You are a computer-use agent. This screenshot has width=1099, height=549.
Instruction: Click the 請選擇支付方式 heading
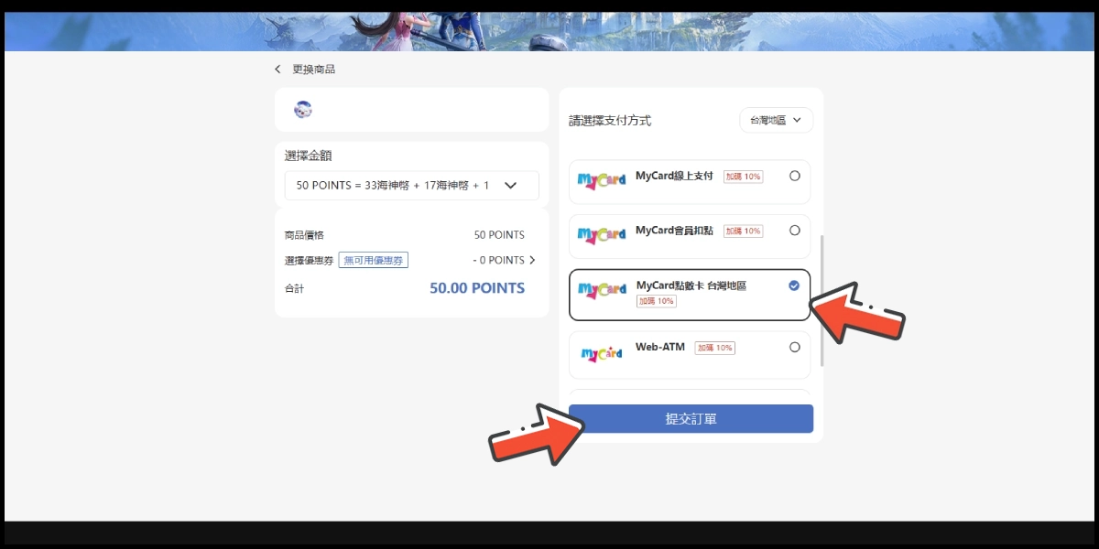(610, 121)
